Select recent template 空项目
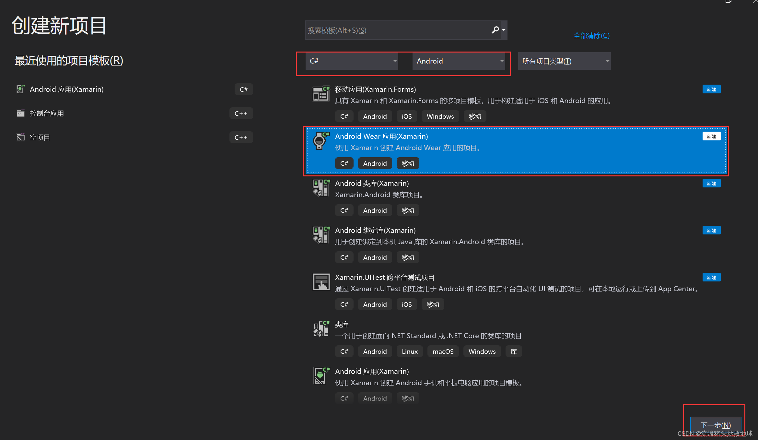This screenshot has width=758, height=440. [x=40, y=137]
